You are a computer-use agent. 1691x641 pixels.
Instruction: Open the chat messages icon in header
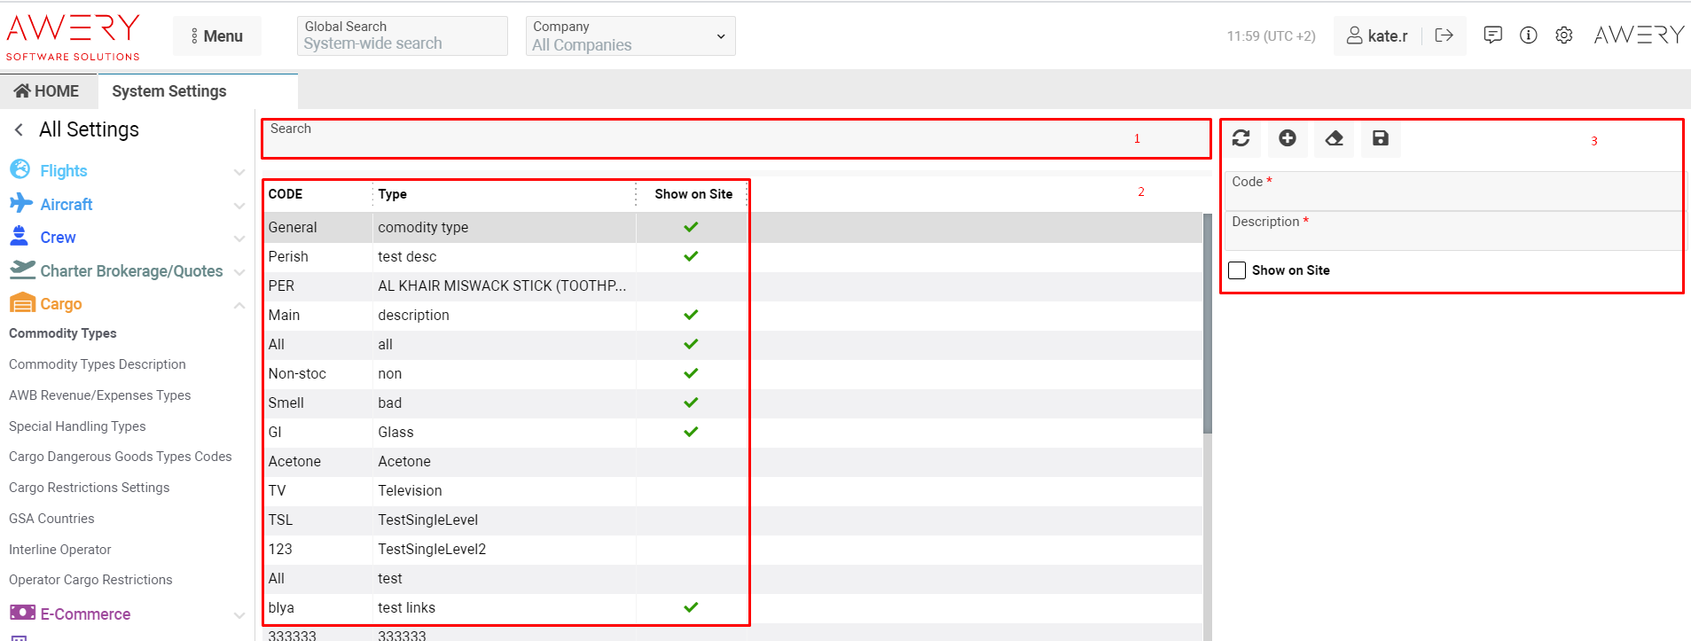pos(1493,35)
